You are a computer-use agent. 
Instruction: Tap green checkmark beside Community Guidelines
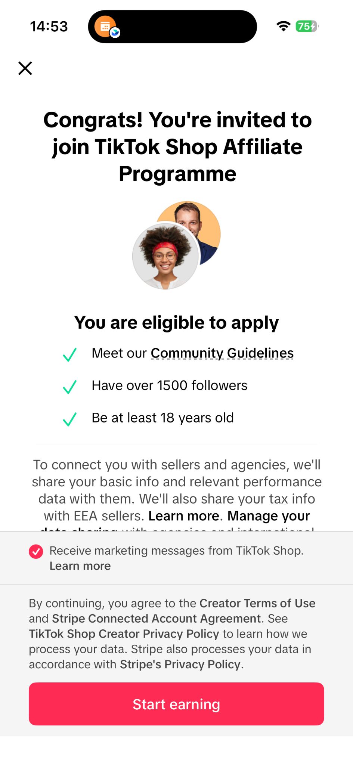[69, 354]
